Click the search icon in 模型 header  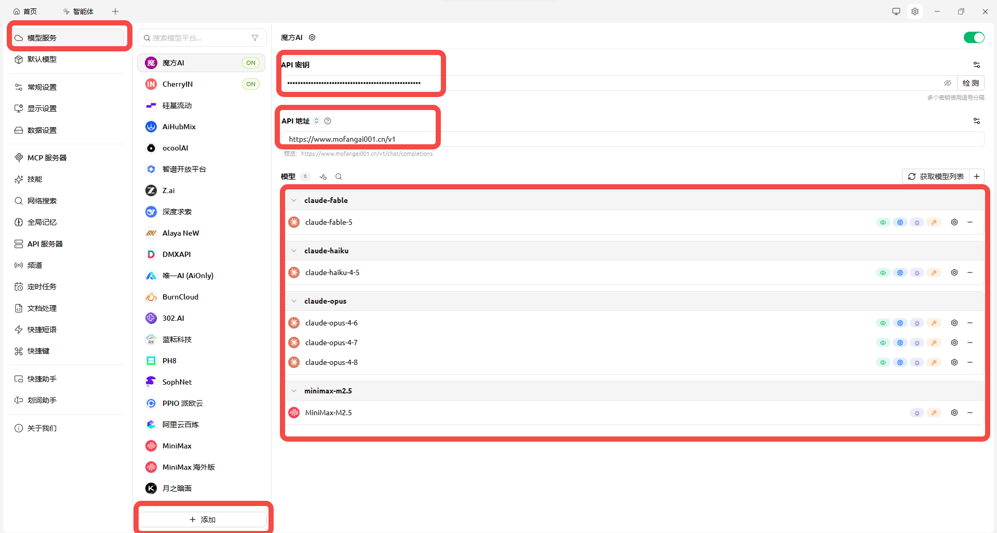pos(339,176)
